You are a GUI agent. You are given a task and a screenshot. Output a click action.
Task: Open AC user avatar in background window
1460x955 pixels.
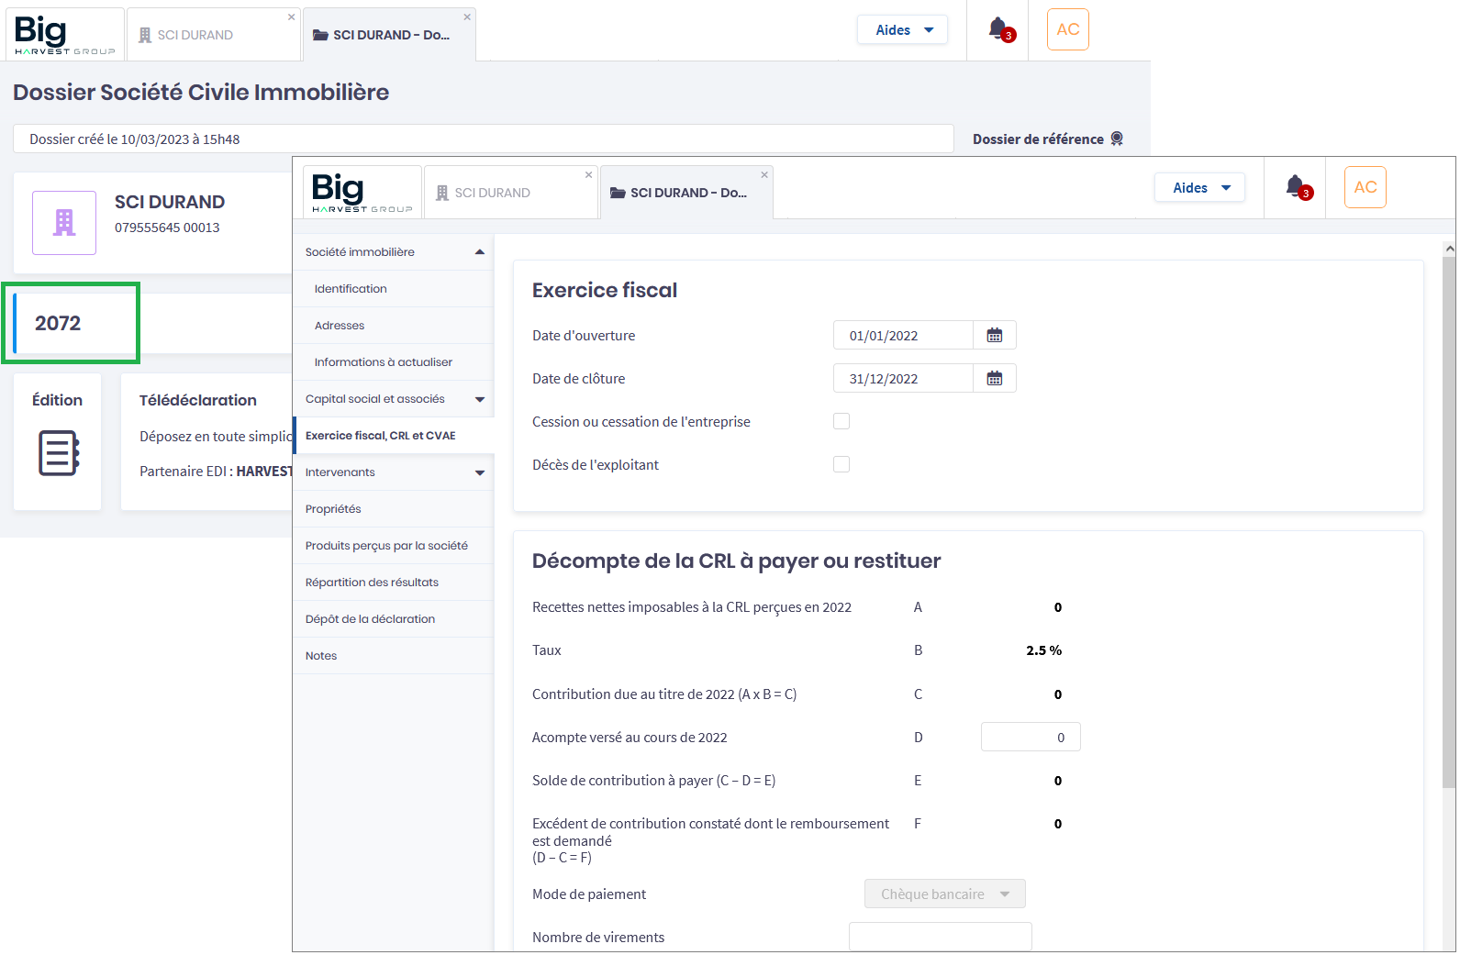click(x=1068, y=29)
